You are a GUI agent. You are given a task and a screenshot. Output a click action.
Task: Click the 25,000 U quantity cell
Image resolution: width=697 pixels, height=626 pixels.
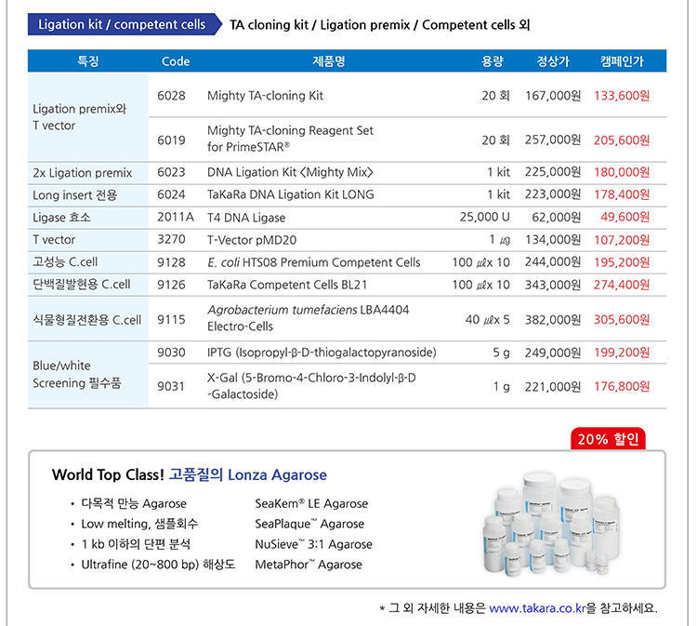[x=484, y=217]
